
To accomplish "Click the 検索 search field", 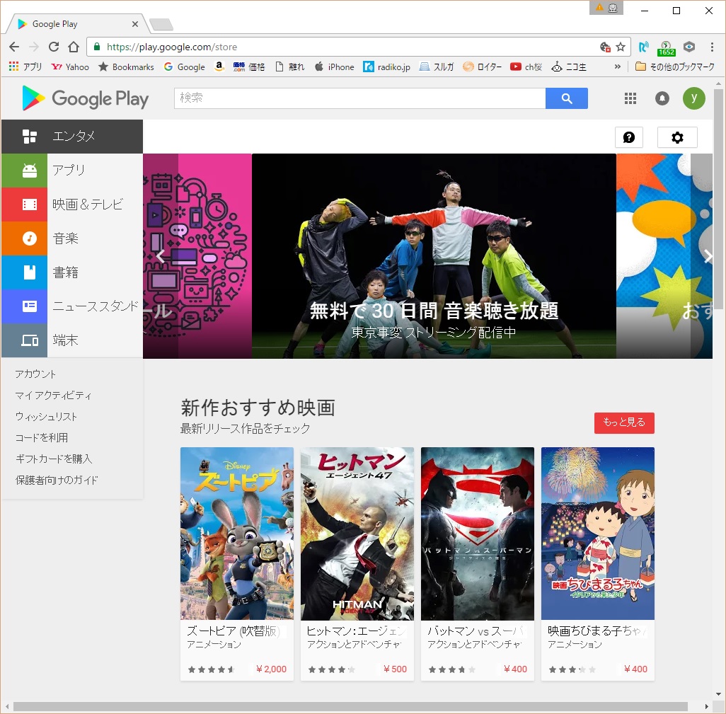I will [359, 98].
